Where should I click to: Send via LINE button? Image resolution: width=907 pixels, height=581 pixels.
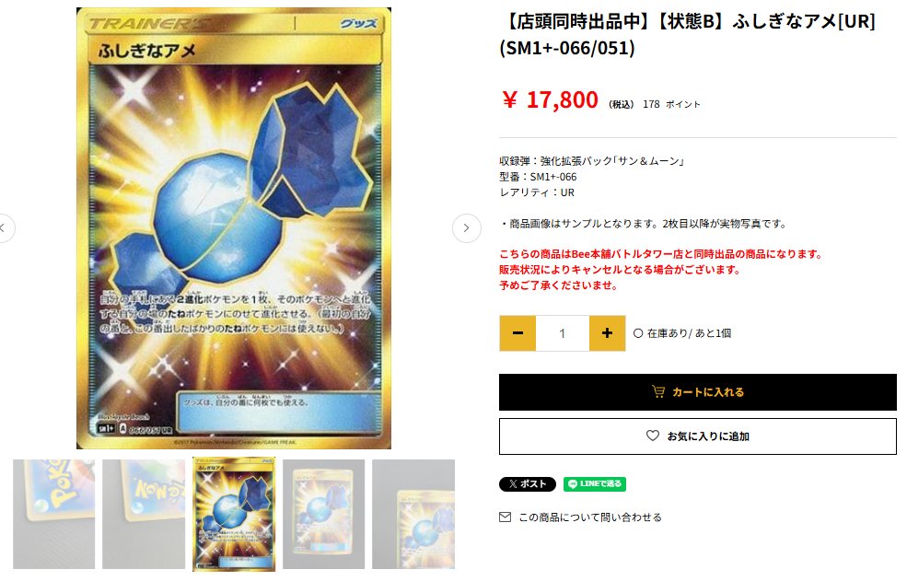[595, 483]
